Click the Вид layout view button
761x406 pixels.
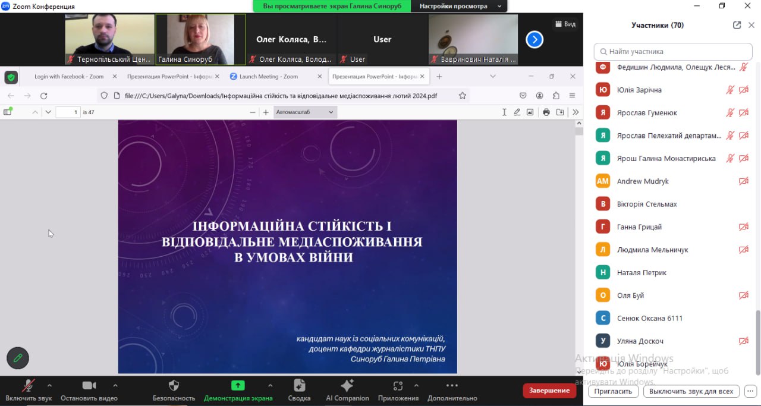click(x=565, y=24)
